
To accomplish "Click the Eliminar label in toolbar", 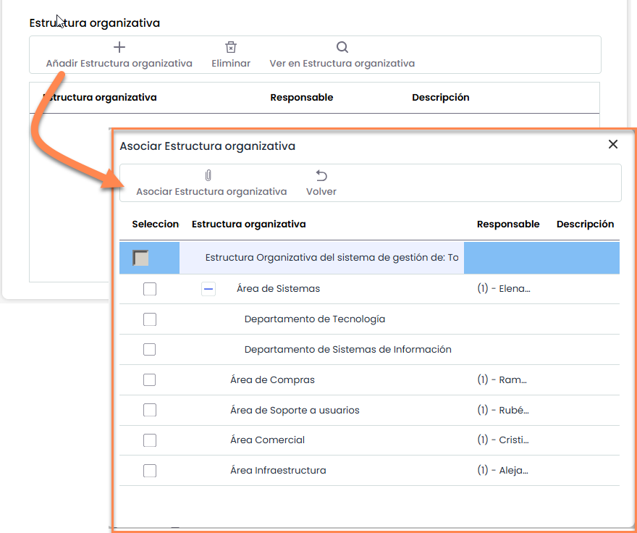I will pos(231,64).
